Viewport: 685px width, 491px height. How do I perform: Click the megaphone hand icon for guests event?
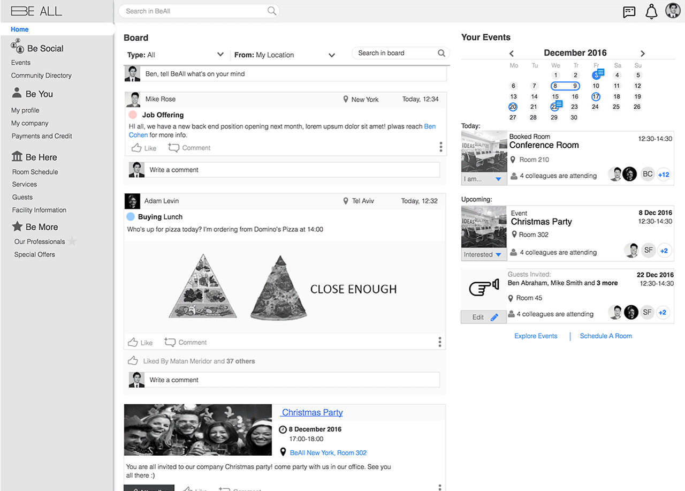[484, 288]
